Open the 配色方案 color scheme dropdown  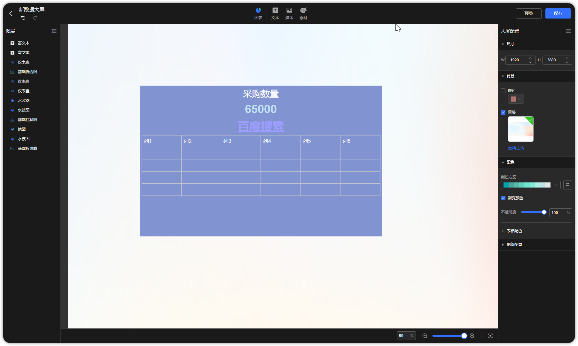[556, 185]
